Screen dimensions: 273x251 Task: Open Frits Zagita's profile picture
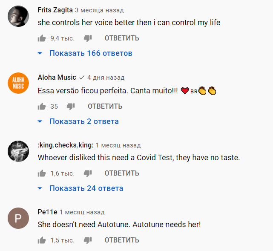(18, 16)
